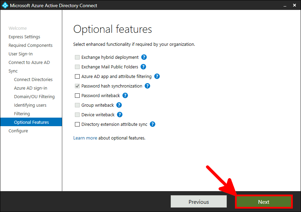Select Domain/OU Filtering in the sidebar
Viewport: 301px width, 212px height.
[x=34, y=96]
